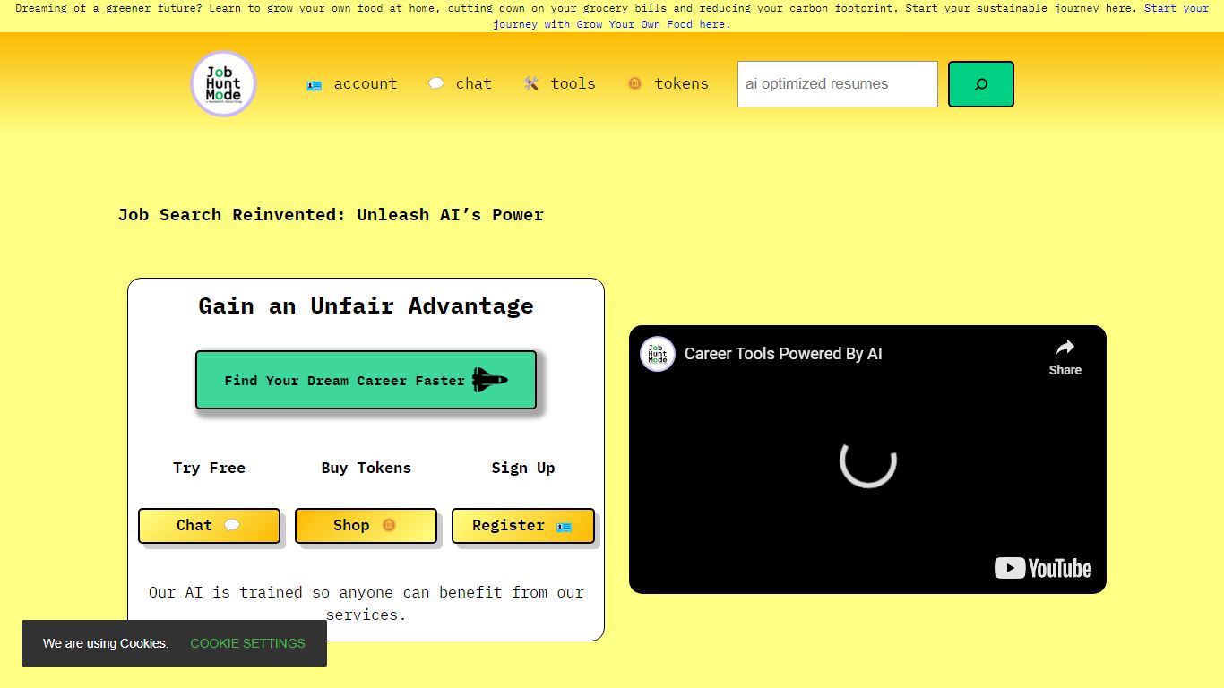1224x688 pixels.
Task: Go to the tools menu item
Action: coord(573,83)
